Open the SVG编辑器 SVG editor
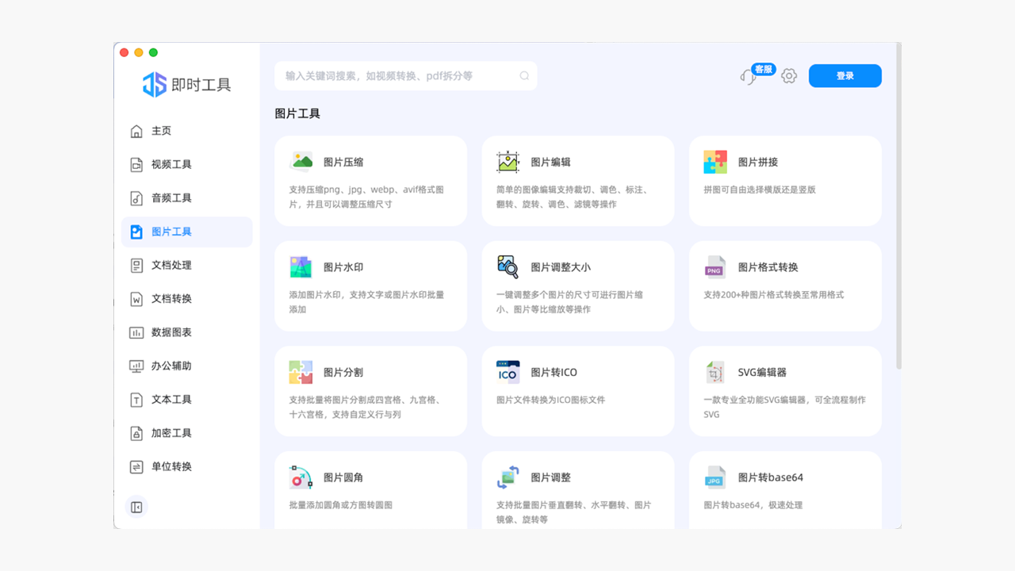 coord(785,391)
